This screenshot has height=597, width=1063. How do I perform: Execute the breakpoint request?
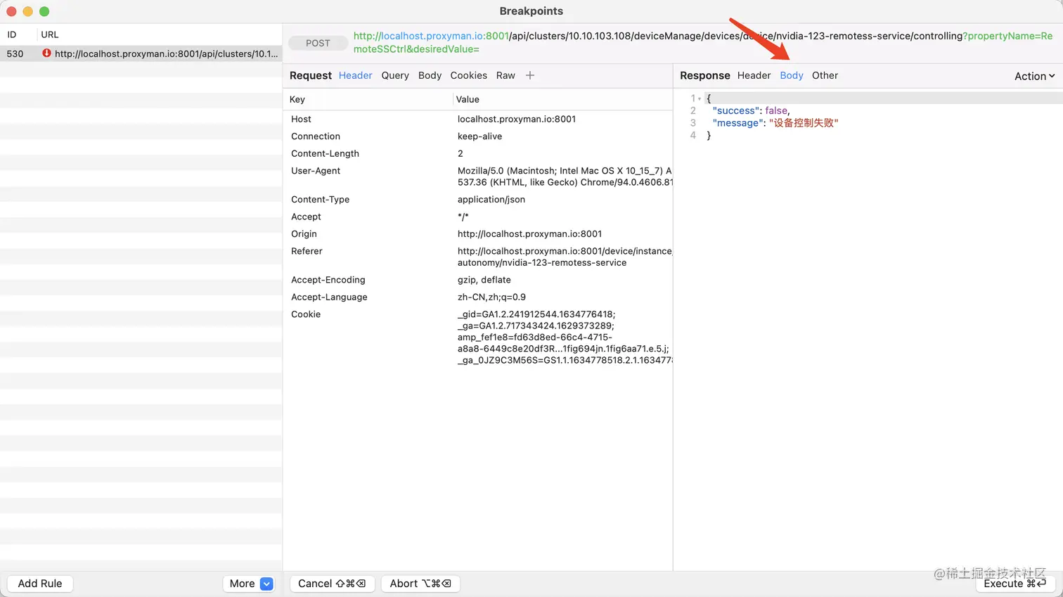coord(1014,584)
